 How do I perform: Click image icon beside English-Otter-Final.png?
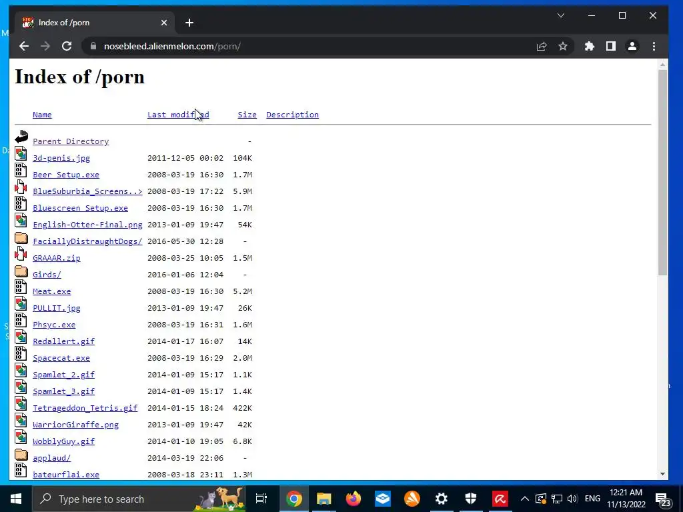pos(21,220)
